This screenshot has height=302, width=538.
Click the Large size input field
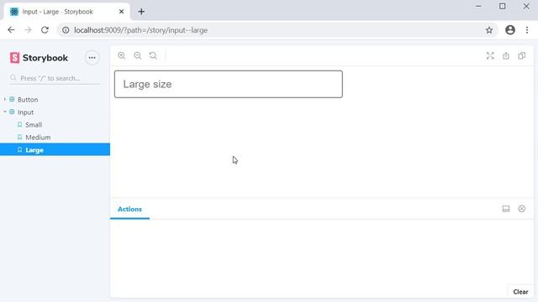pyautogui.click(x=229, y=84)
